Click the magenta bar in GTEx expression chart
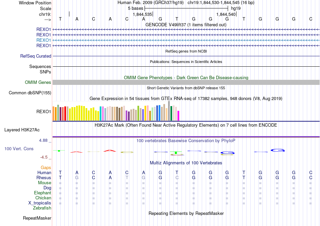This screenshot has width=320, height=226. 179,116
